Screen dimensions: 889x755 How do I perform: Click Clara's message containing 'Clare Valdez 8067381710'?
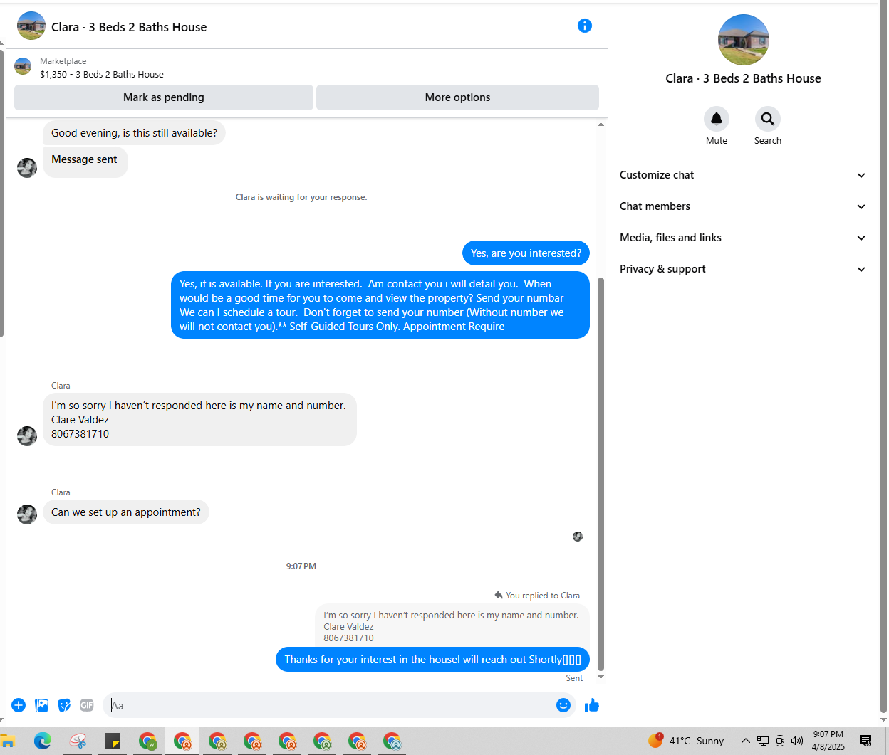click(199, 420)
